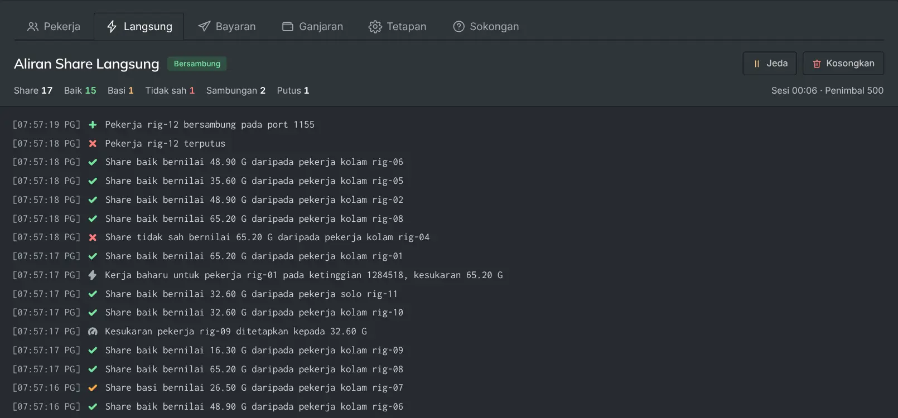Image resolution: width=898 pixels, height=418 pixels.
Task: Click the gauge icon on Kesukaran rig-09 row
Action: (x=93, y=332)
